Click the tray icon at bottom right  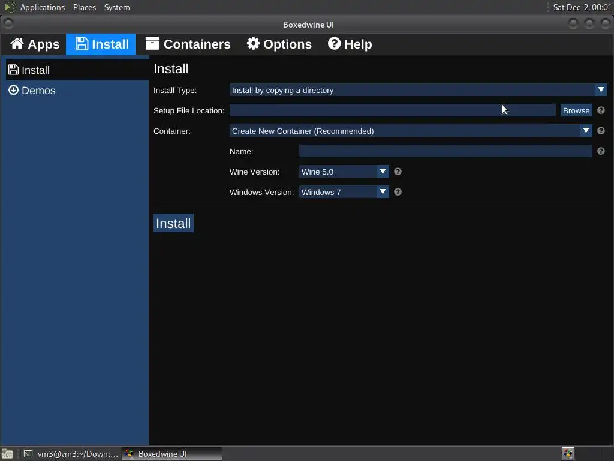tap(568, 454)
